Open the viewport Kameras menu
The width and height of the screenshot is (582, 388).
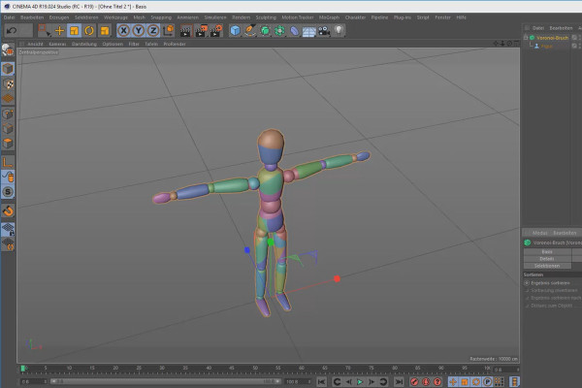[57, 44]
